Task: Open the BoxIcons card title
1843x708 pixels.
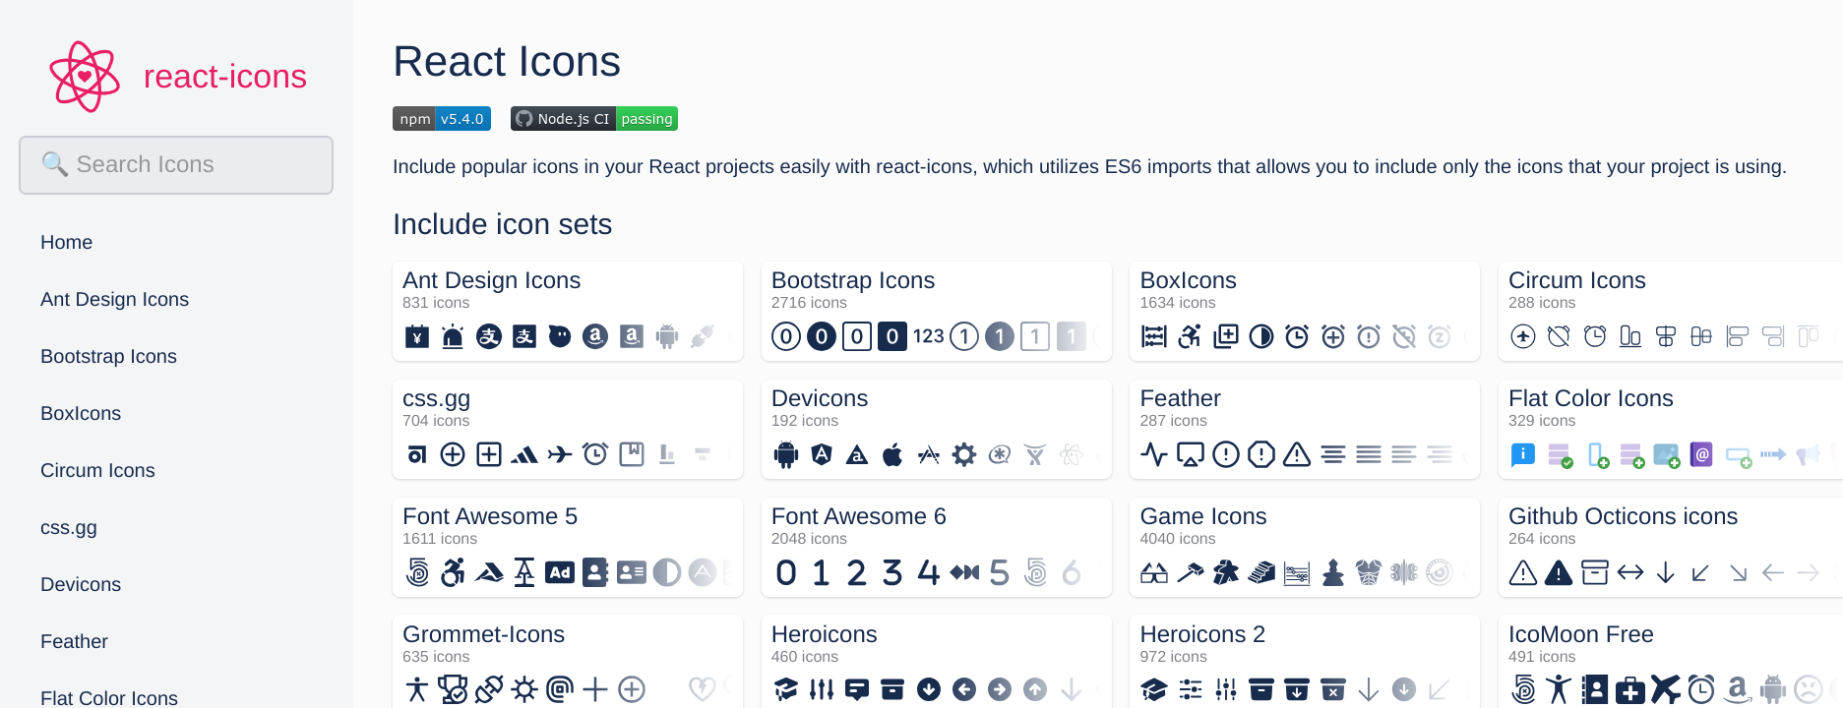Action: point(1189,280)
